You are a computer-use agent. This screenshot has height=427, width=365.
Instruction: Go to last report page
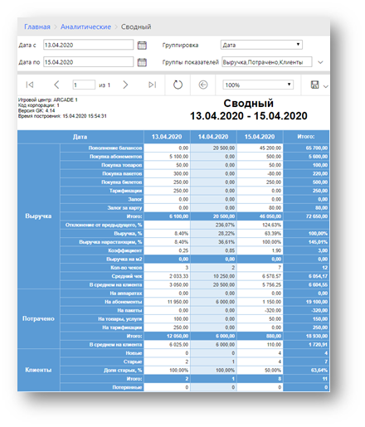[152, 85]
